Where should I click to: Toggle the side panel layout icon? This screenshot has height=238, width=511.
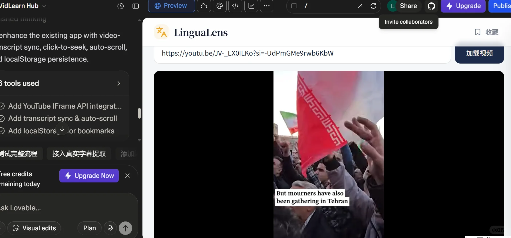click(x=136, y=6)
